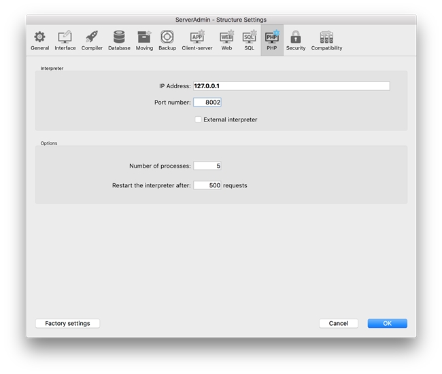Click the IP Address input field
Screen dimensions: 442x374
[291, 86]
